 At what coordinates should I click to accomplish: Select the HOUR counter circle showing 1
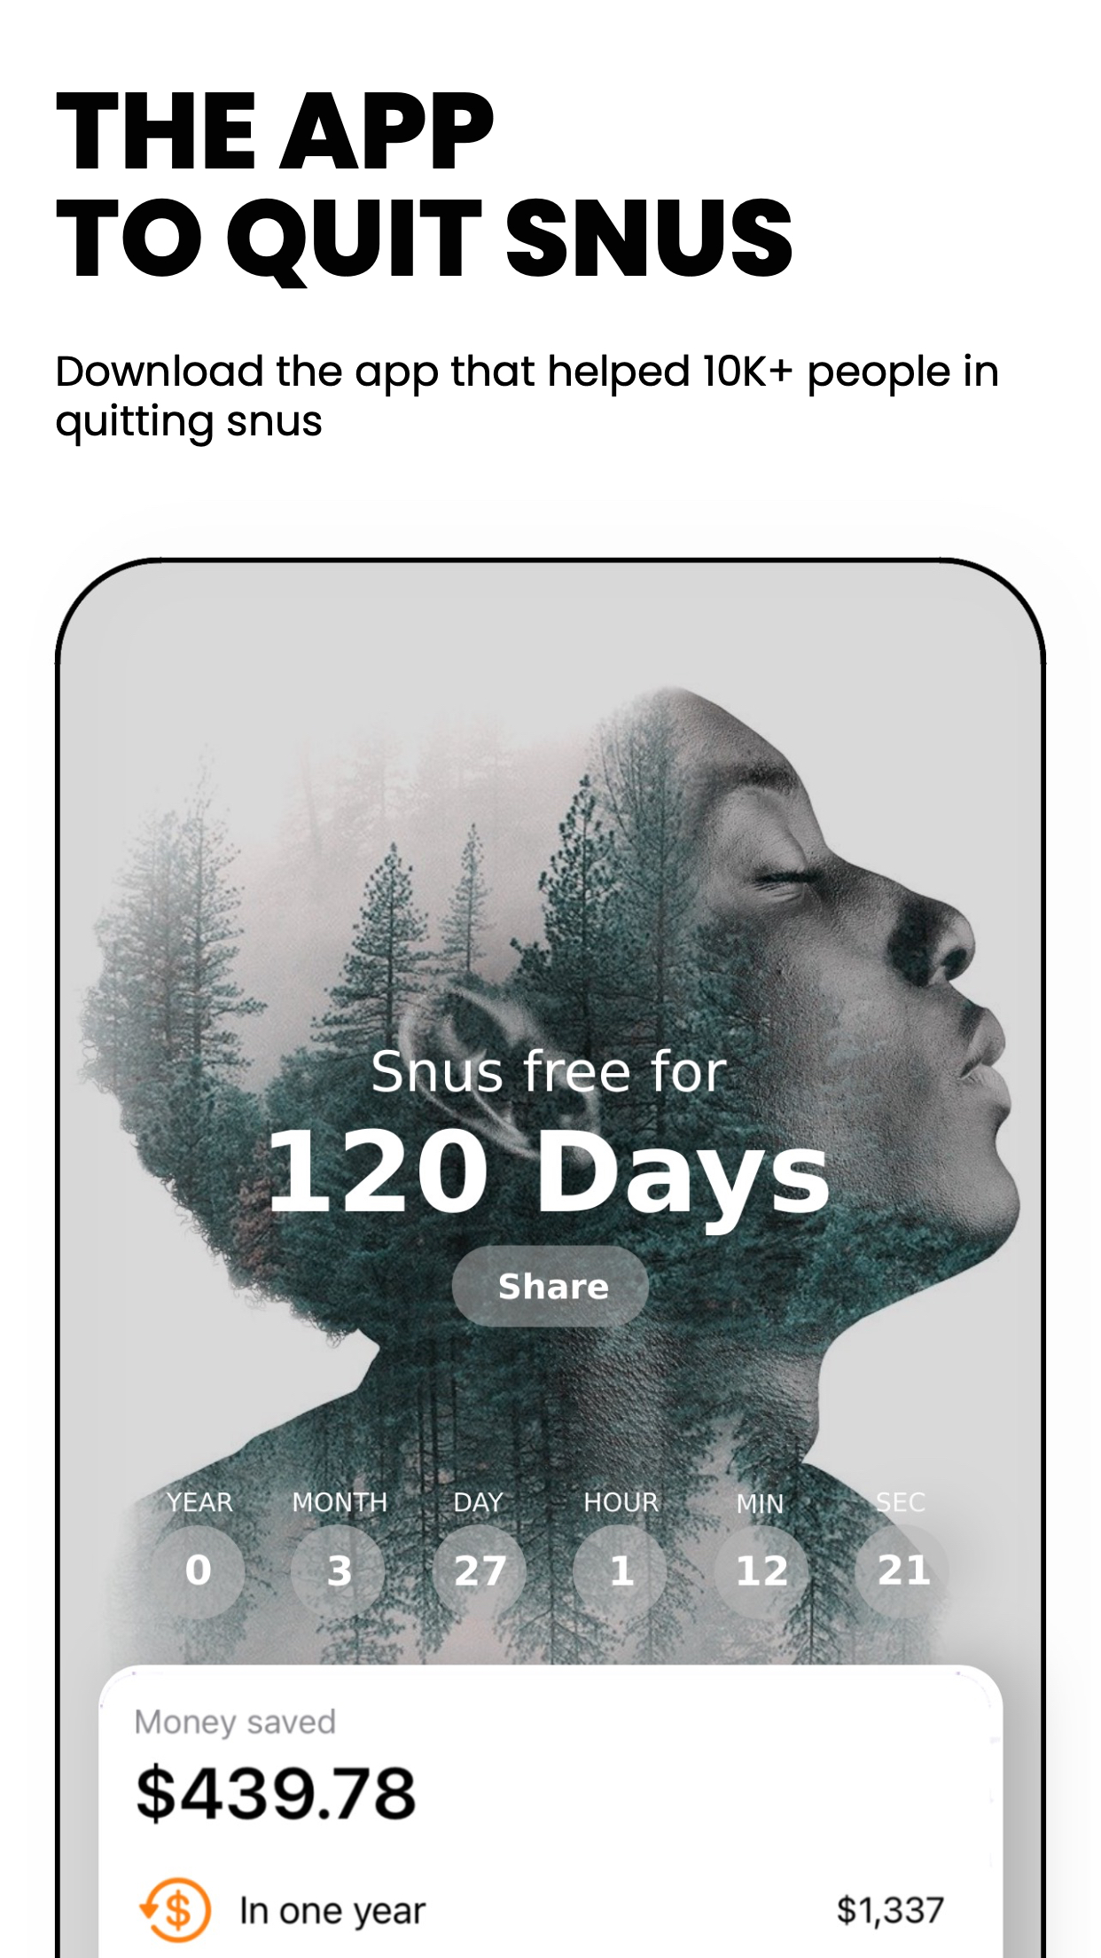click(x=621, y=1571)
